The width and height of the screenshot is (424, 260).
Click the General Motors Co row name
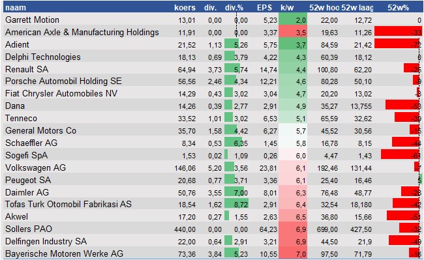[40, 131]
